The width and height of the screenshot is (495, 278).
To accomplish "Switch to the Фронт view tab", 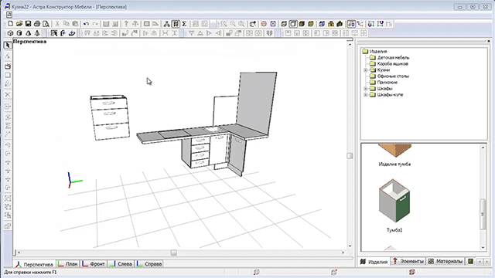I will click(94, 264).
